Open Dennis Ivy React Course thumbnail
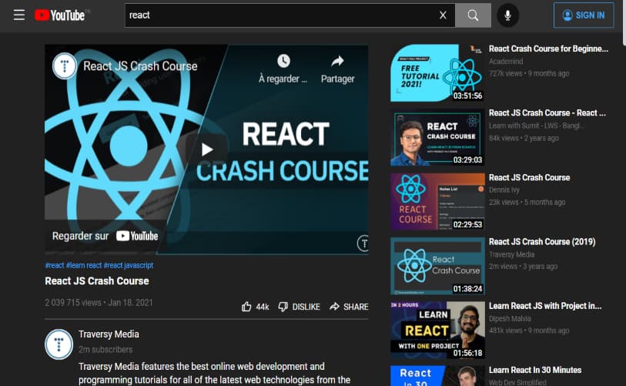Viewport: 626px width, 386px height. coord(437,201)
